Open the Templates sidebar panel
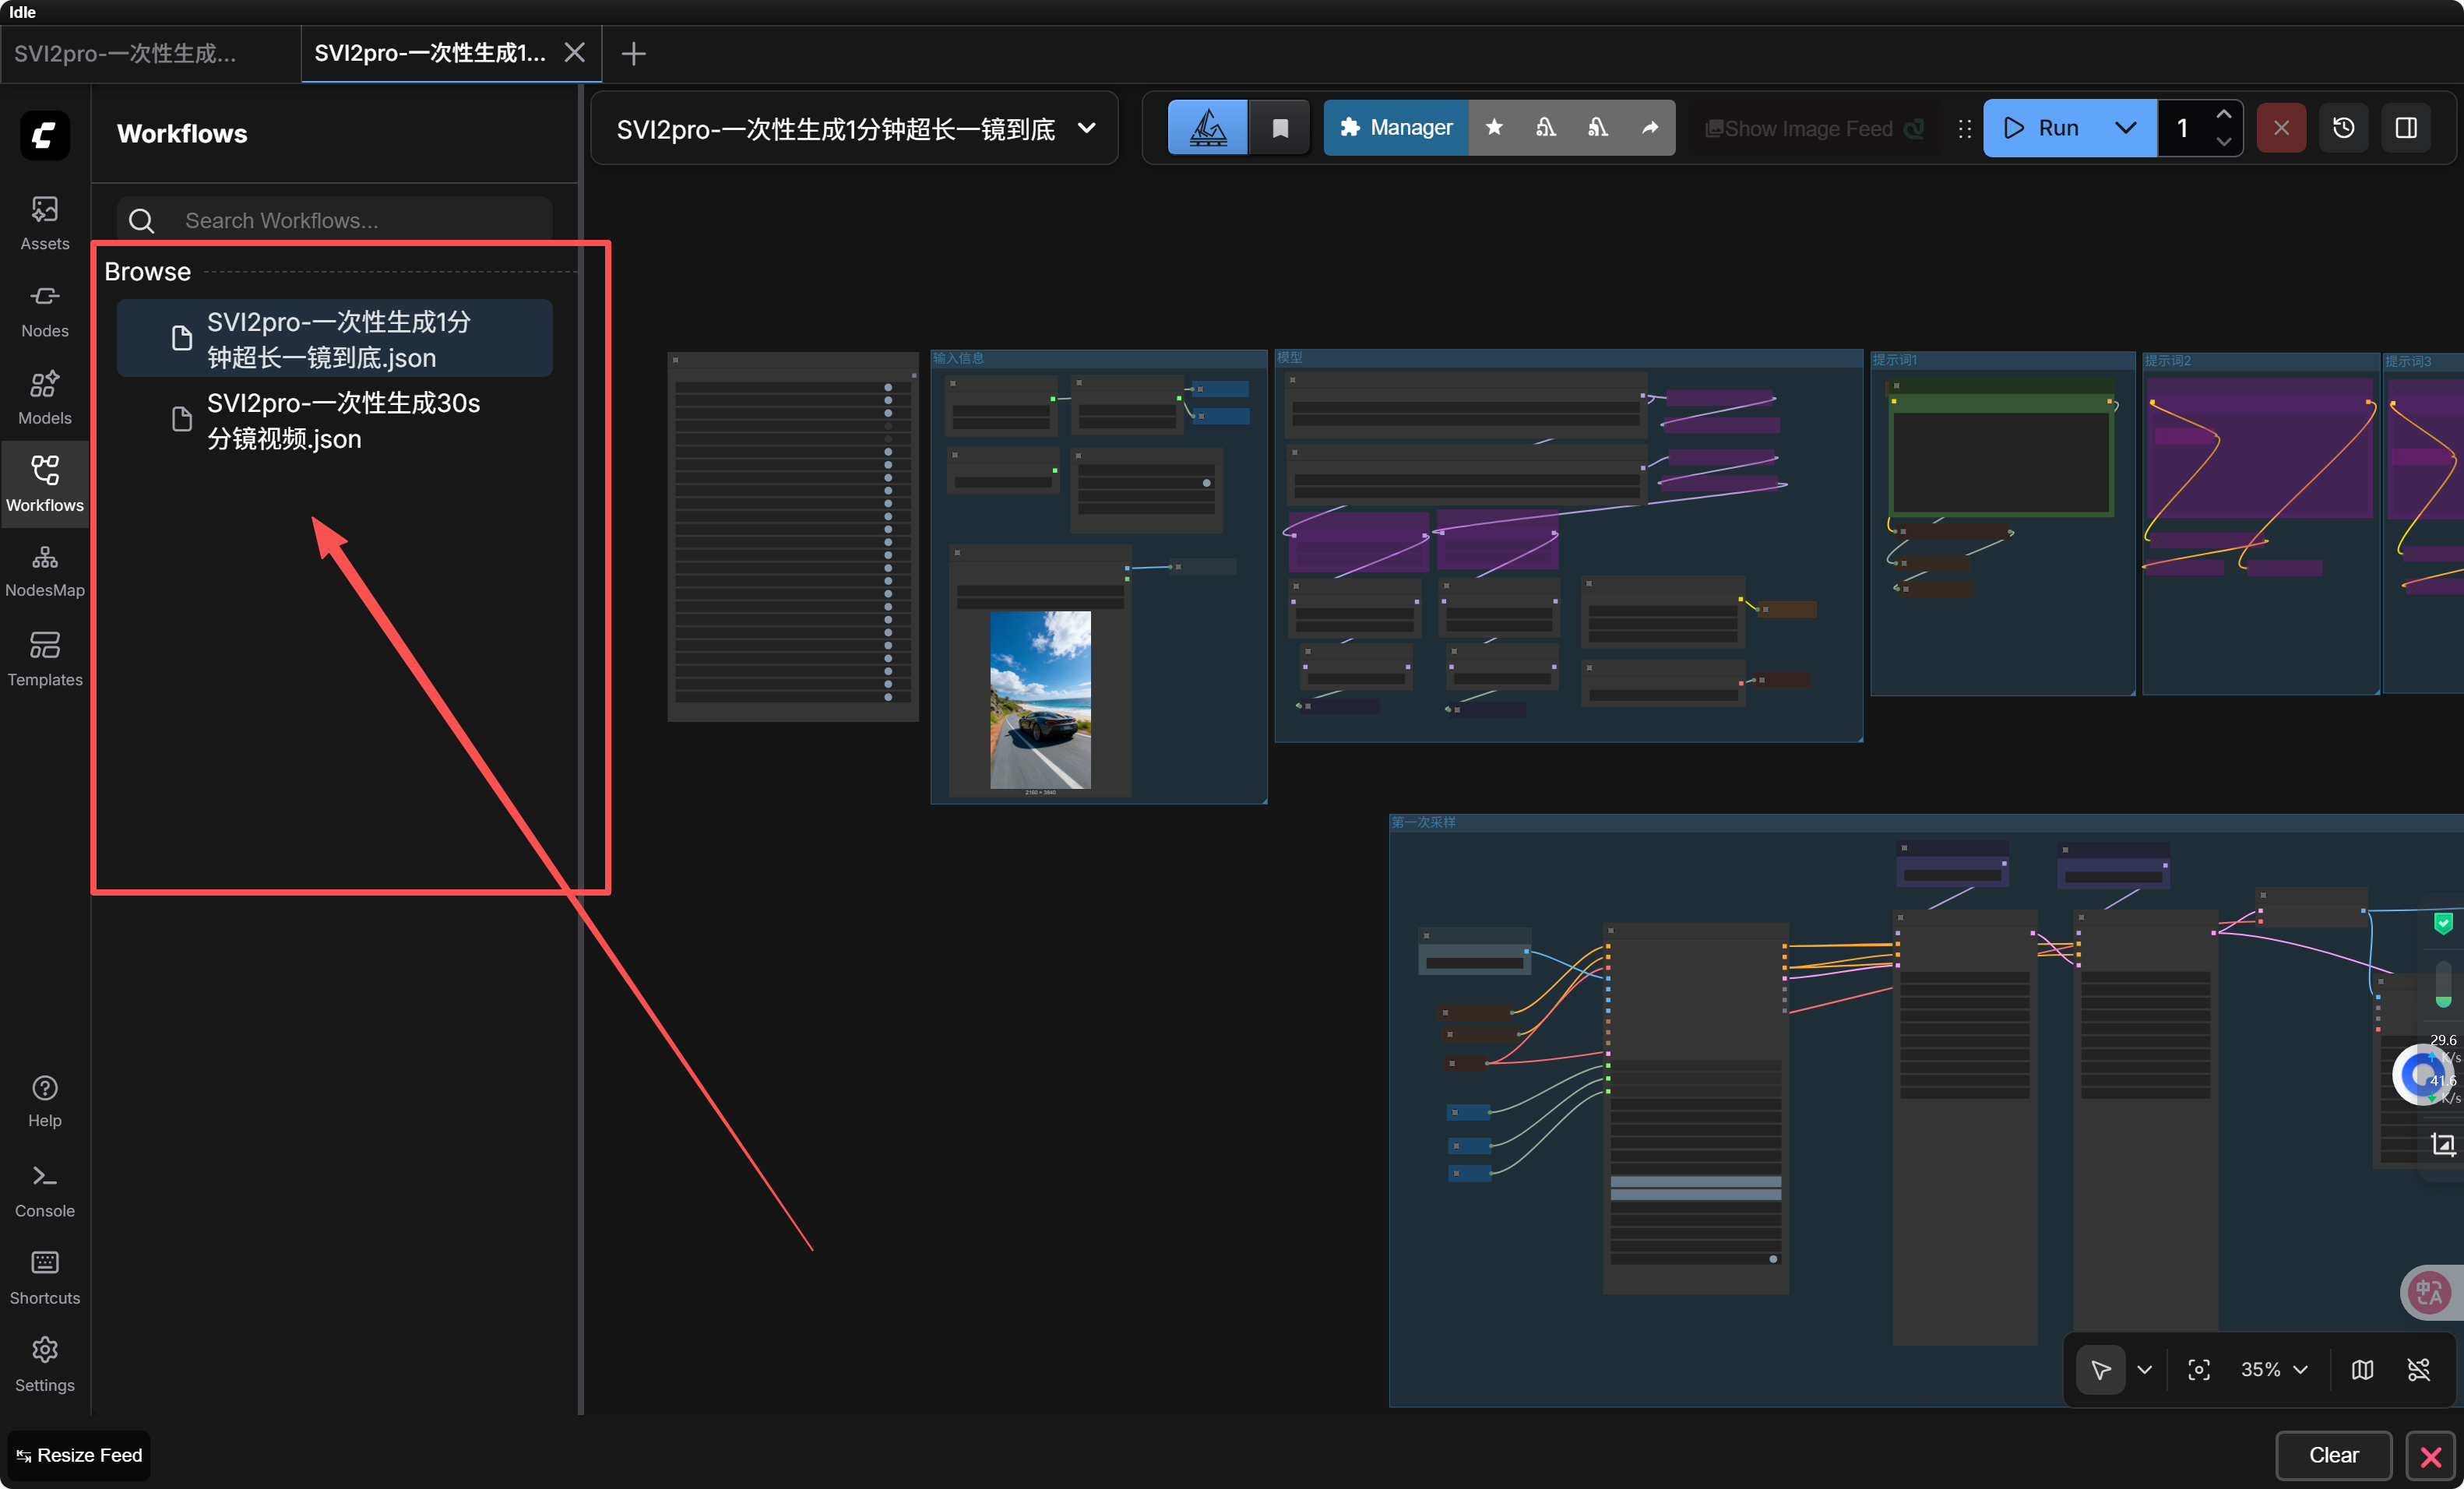This screenshot has height=1489, width=2464. click(44, 658)
